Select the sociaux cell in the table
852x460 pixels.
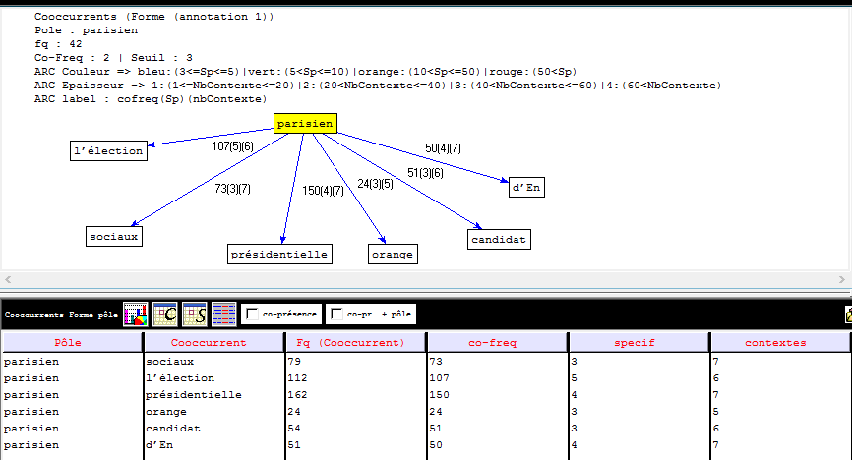click(169, 361)
